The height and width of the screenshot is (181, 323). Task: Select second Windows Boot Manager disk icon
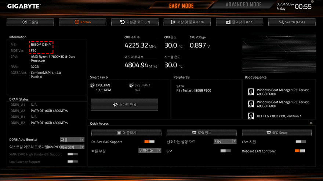251,104
